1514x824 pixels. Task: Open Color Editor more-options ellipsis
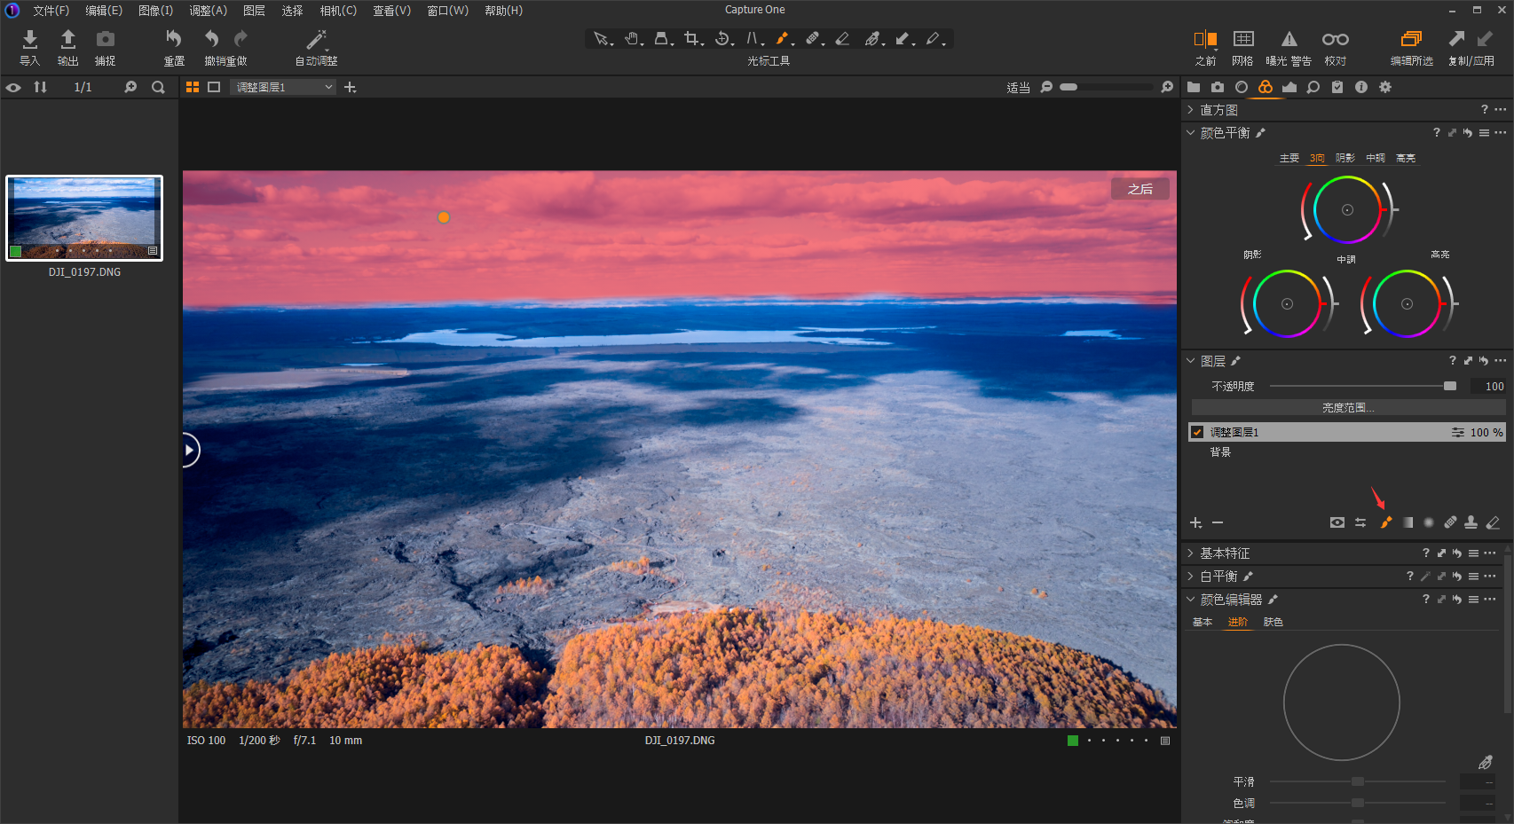point(1490,600)
